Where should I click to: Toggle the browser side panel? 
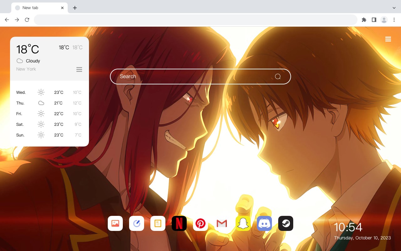[374, 20]
